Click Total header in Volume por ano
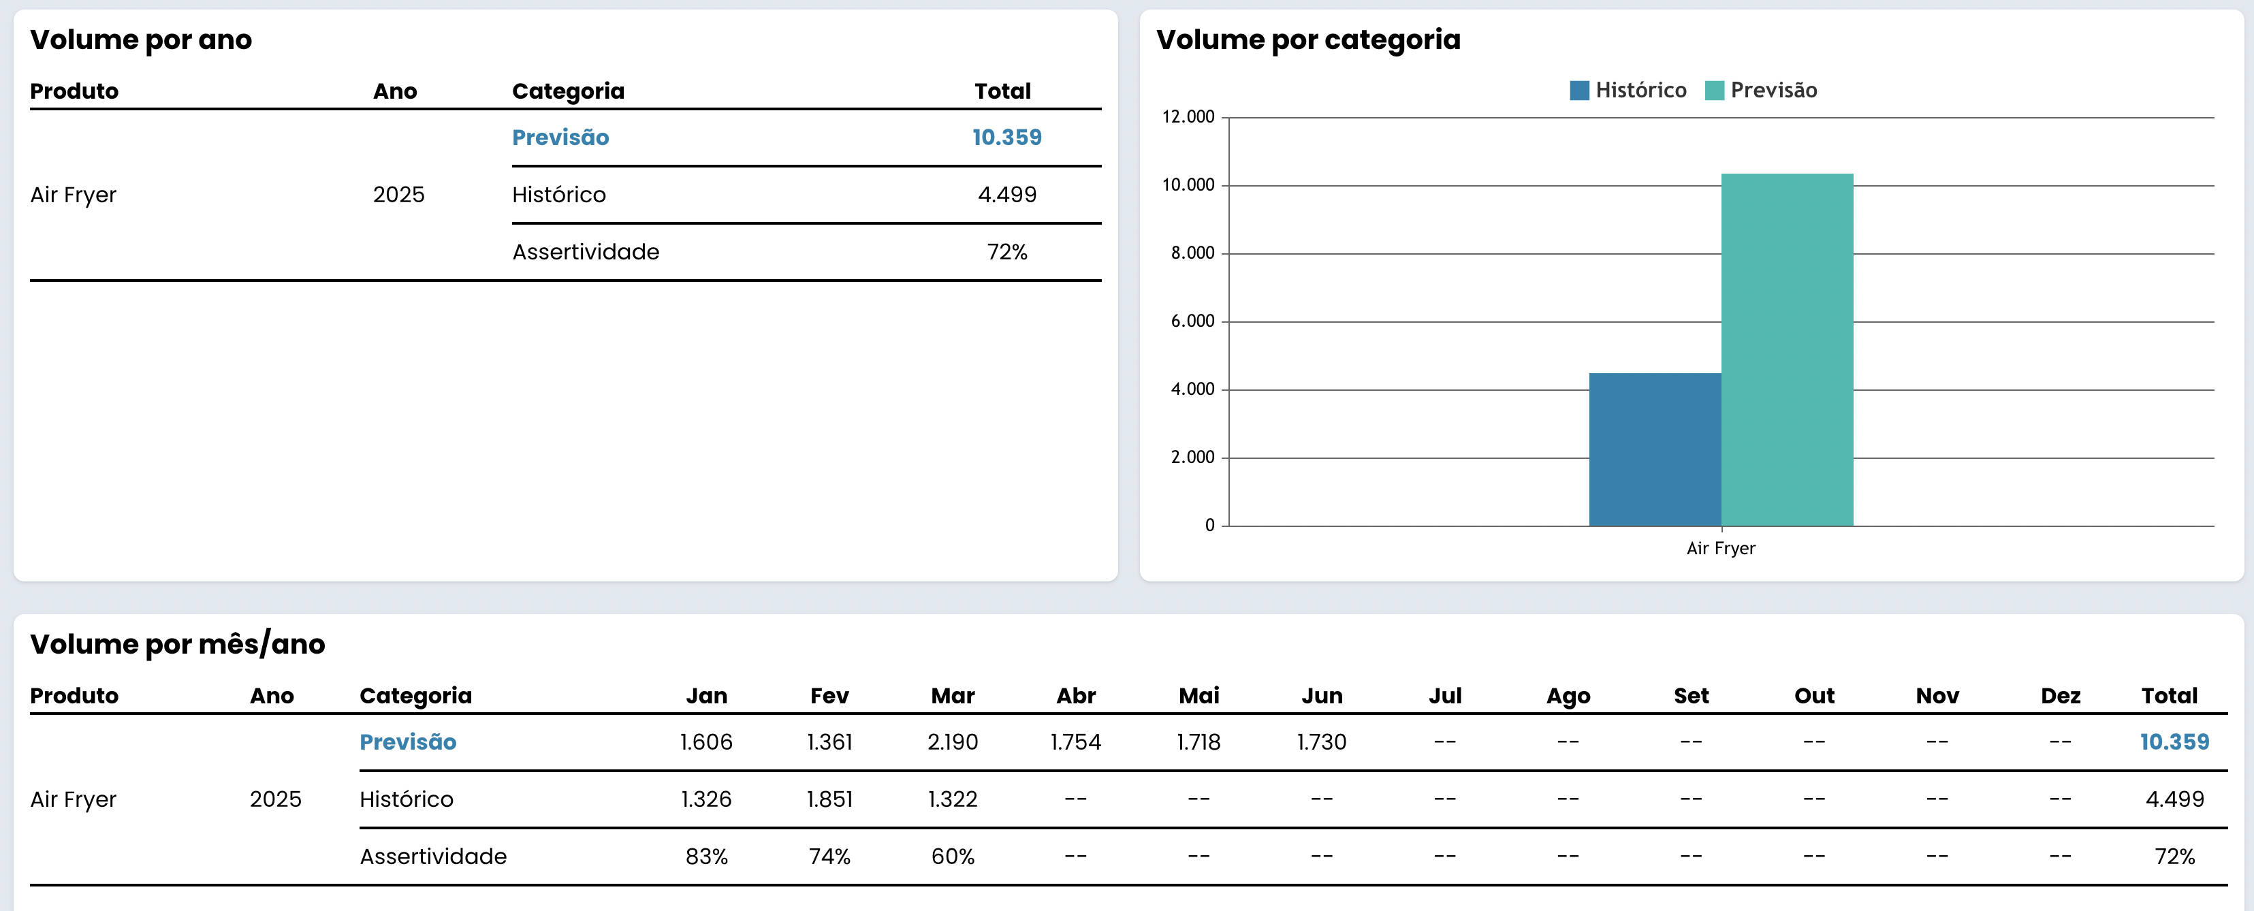Viewport: 2254px width, 911px height. pos(1003,91)
